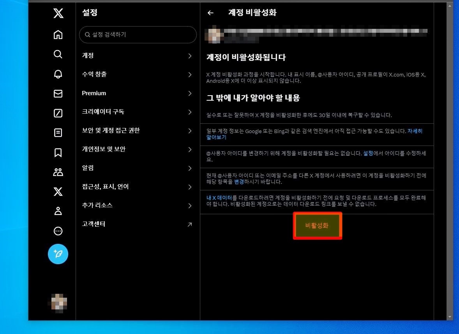Open More circle-ellipsis icon
The height and width of the screenshot is (334, 459).
coord(58,231)
